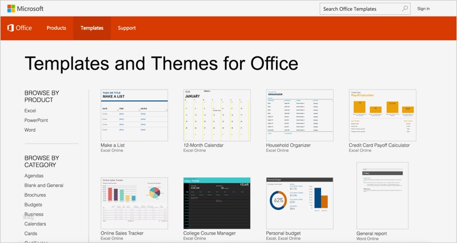Image resolution: width=457 pixels, height=243 pixels.
Task: Open the Calendars category
Action: 35,224
